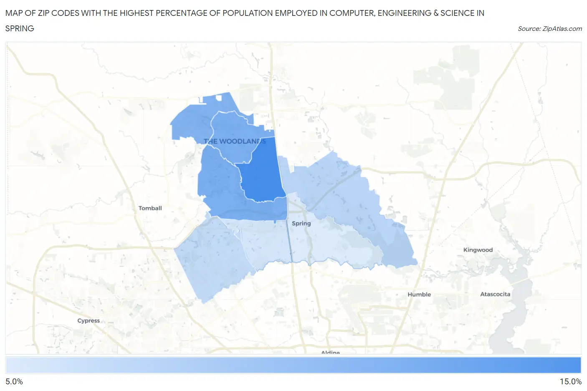Click The Woodlands label
The height and width of the screenshot is (391, 587).
[x=235, y=141]
